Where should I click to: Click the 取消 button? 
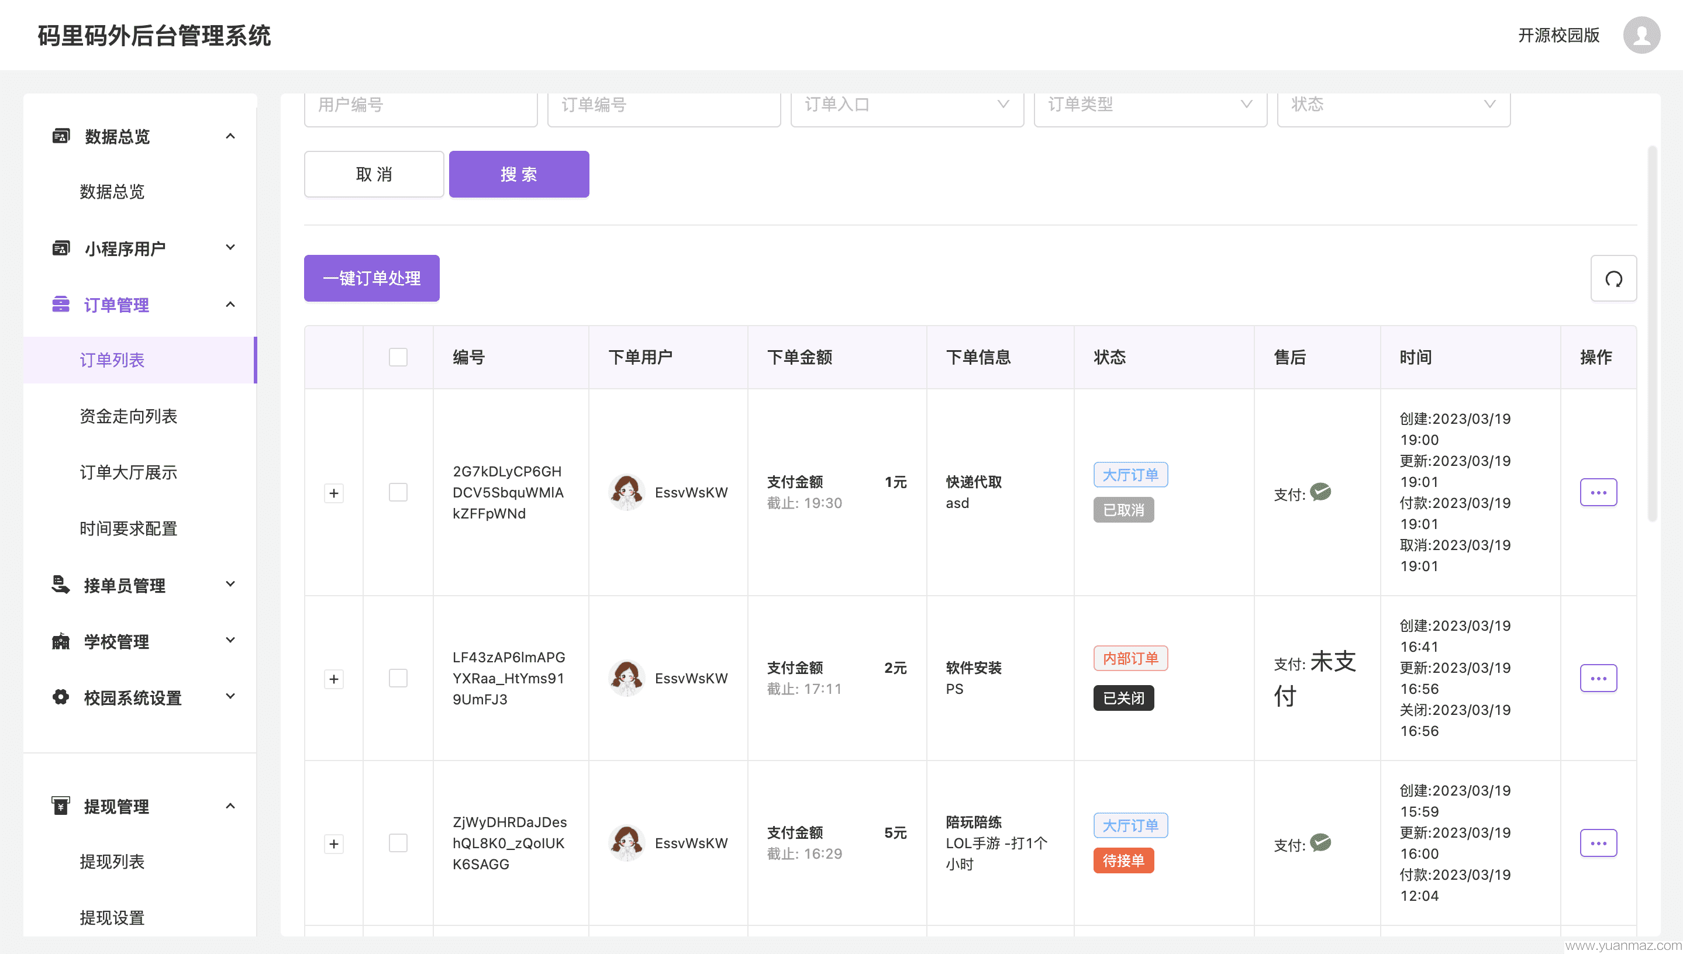[x=374, y=174]
